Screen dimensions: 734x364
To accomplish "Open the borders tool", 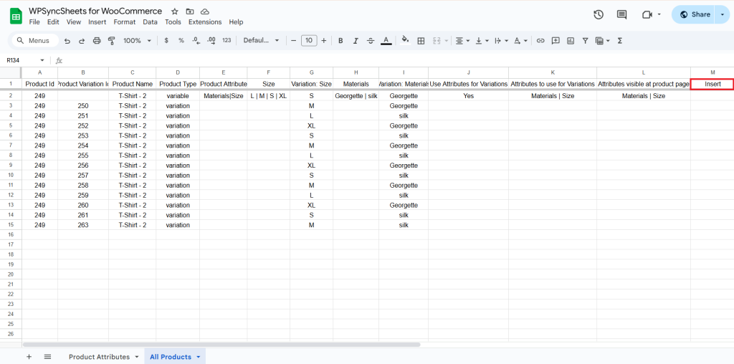I will 421,41.
